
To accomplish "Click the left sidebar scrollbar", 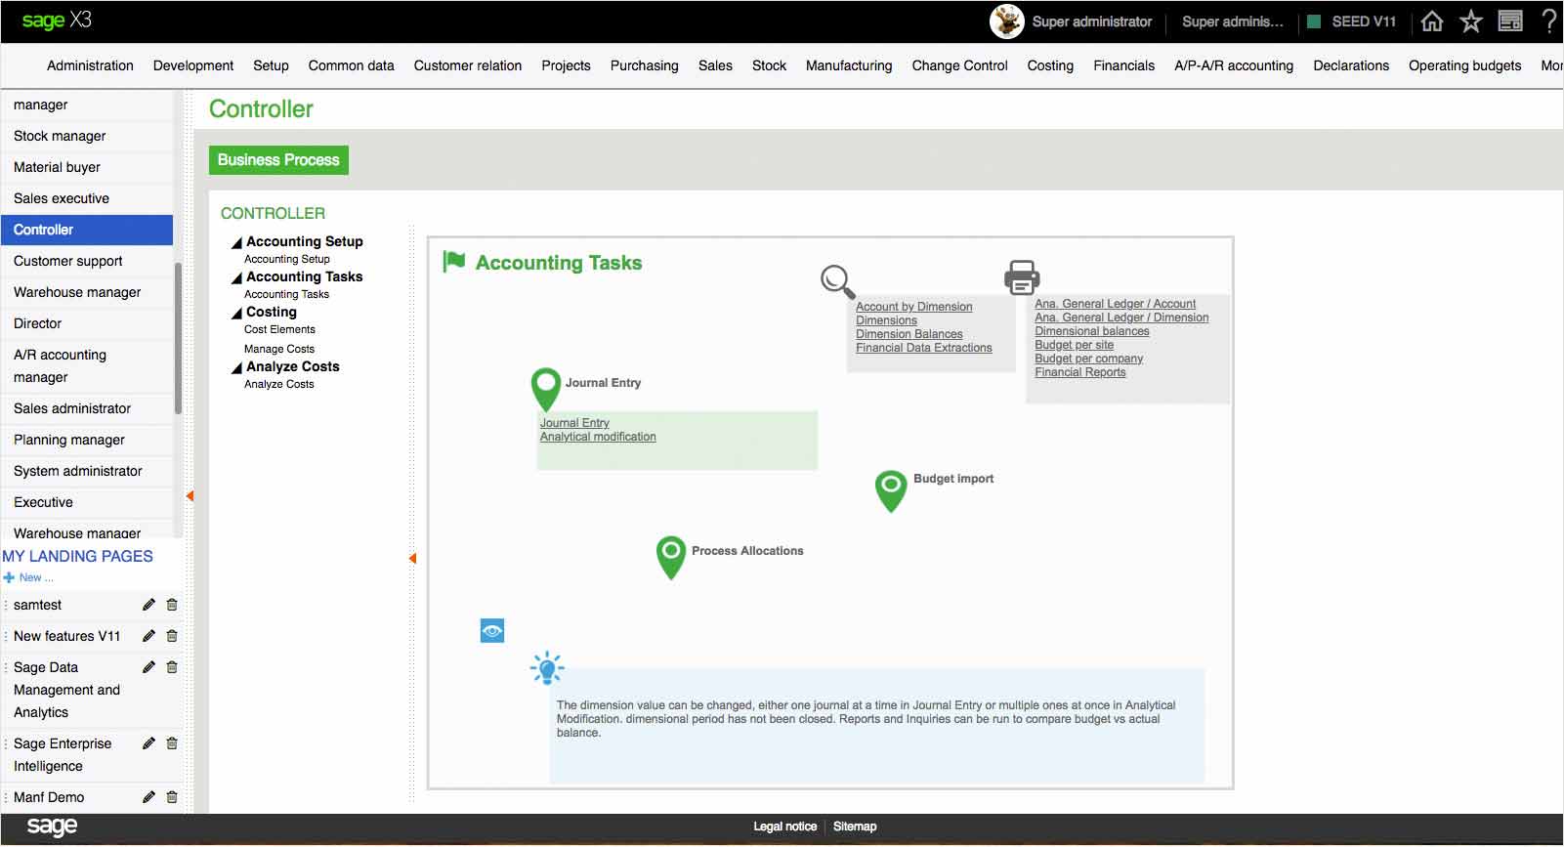I will point(178,338).
